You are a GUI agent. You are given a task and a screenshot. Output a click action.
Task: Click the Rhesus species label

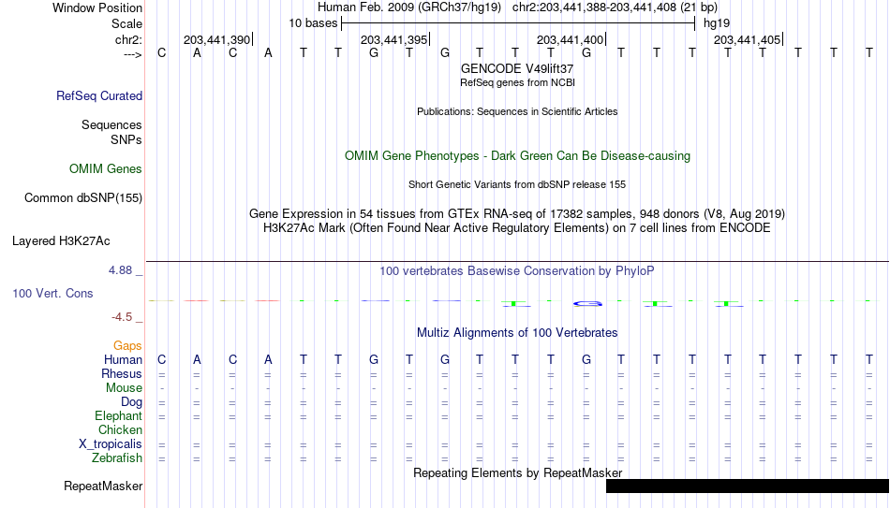click(122, 373)
